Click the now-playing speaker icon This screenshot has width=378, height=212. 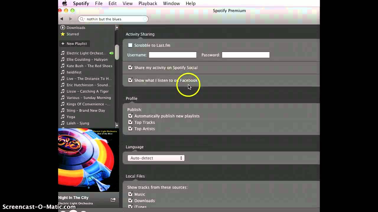click(111, 53)
